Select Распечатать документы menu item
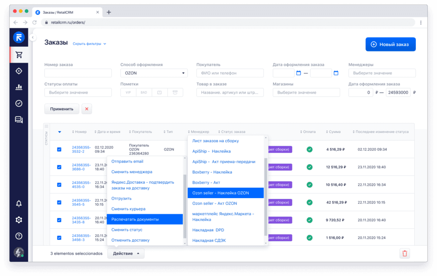The height and width of the screenshot is (276, 437). pyautogui.click(x=145, y=219)
